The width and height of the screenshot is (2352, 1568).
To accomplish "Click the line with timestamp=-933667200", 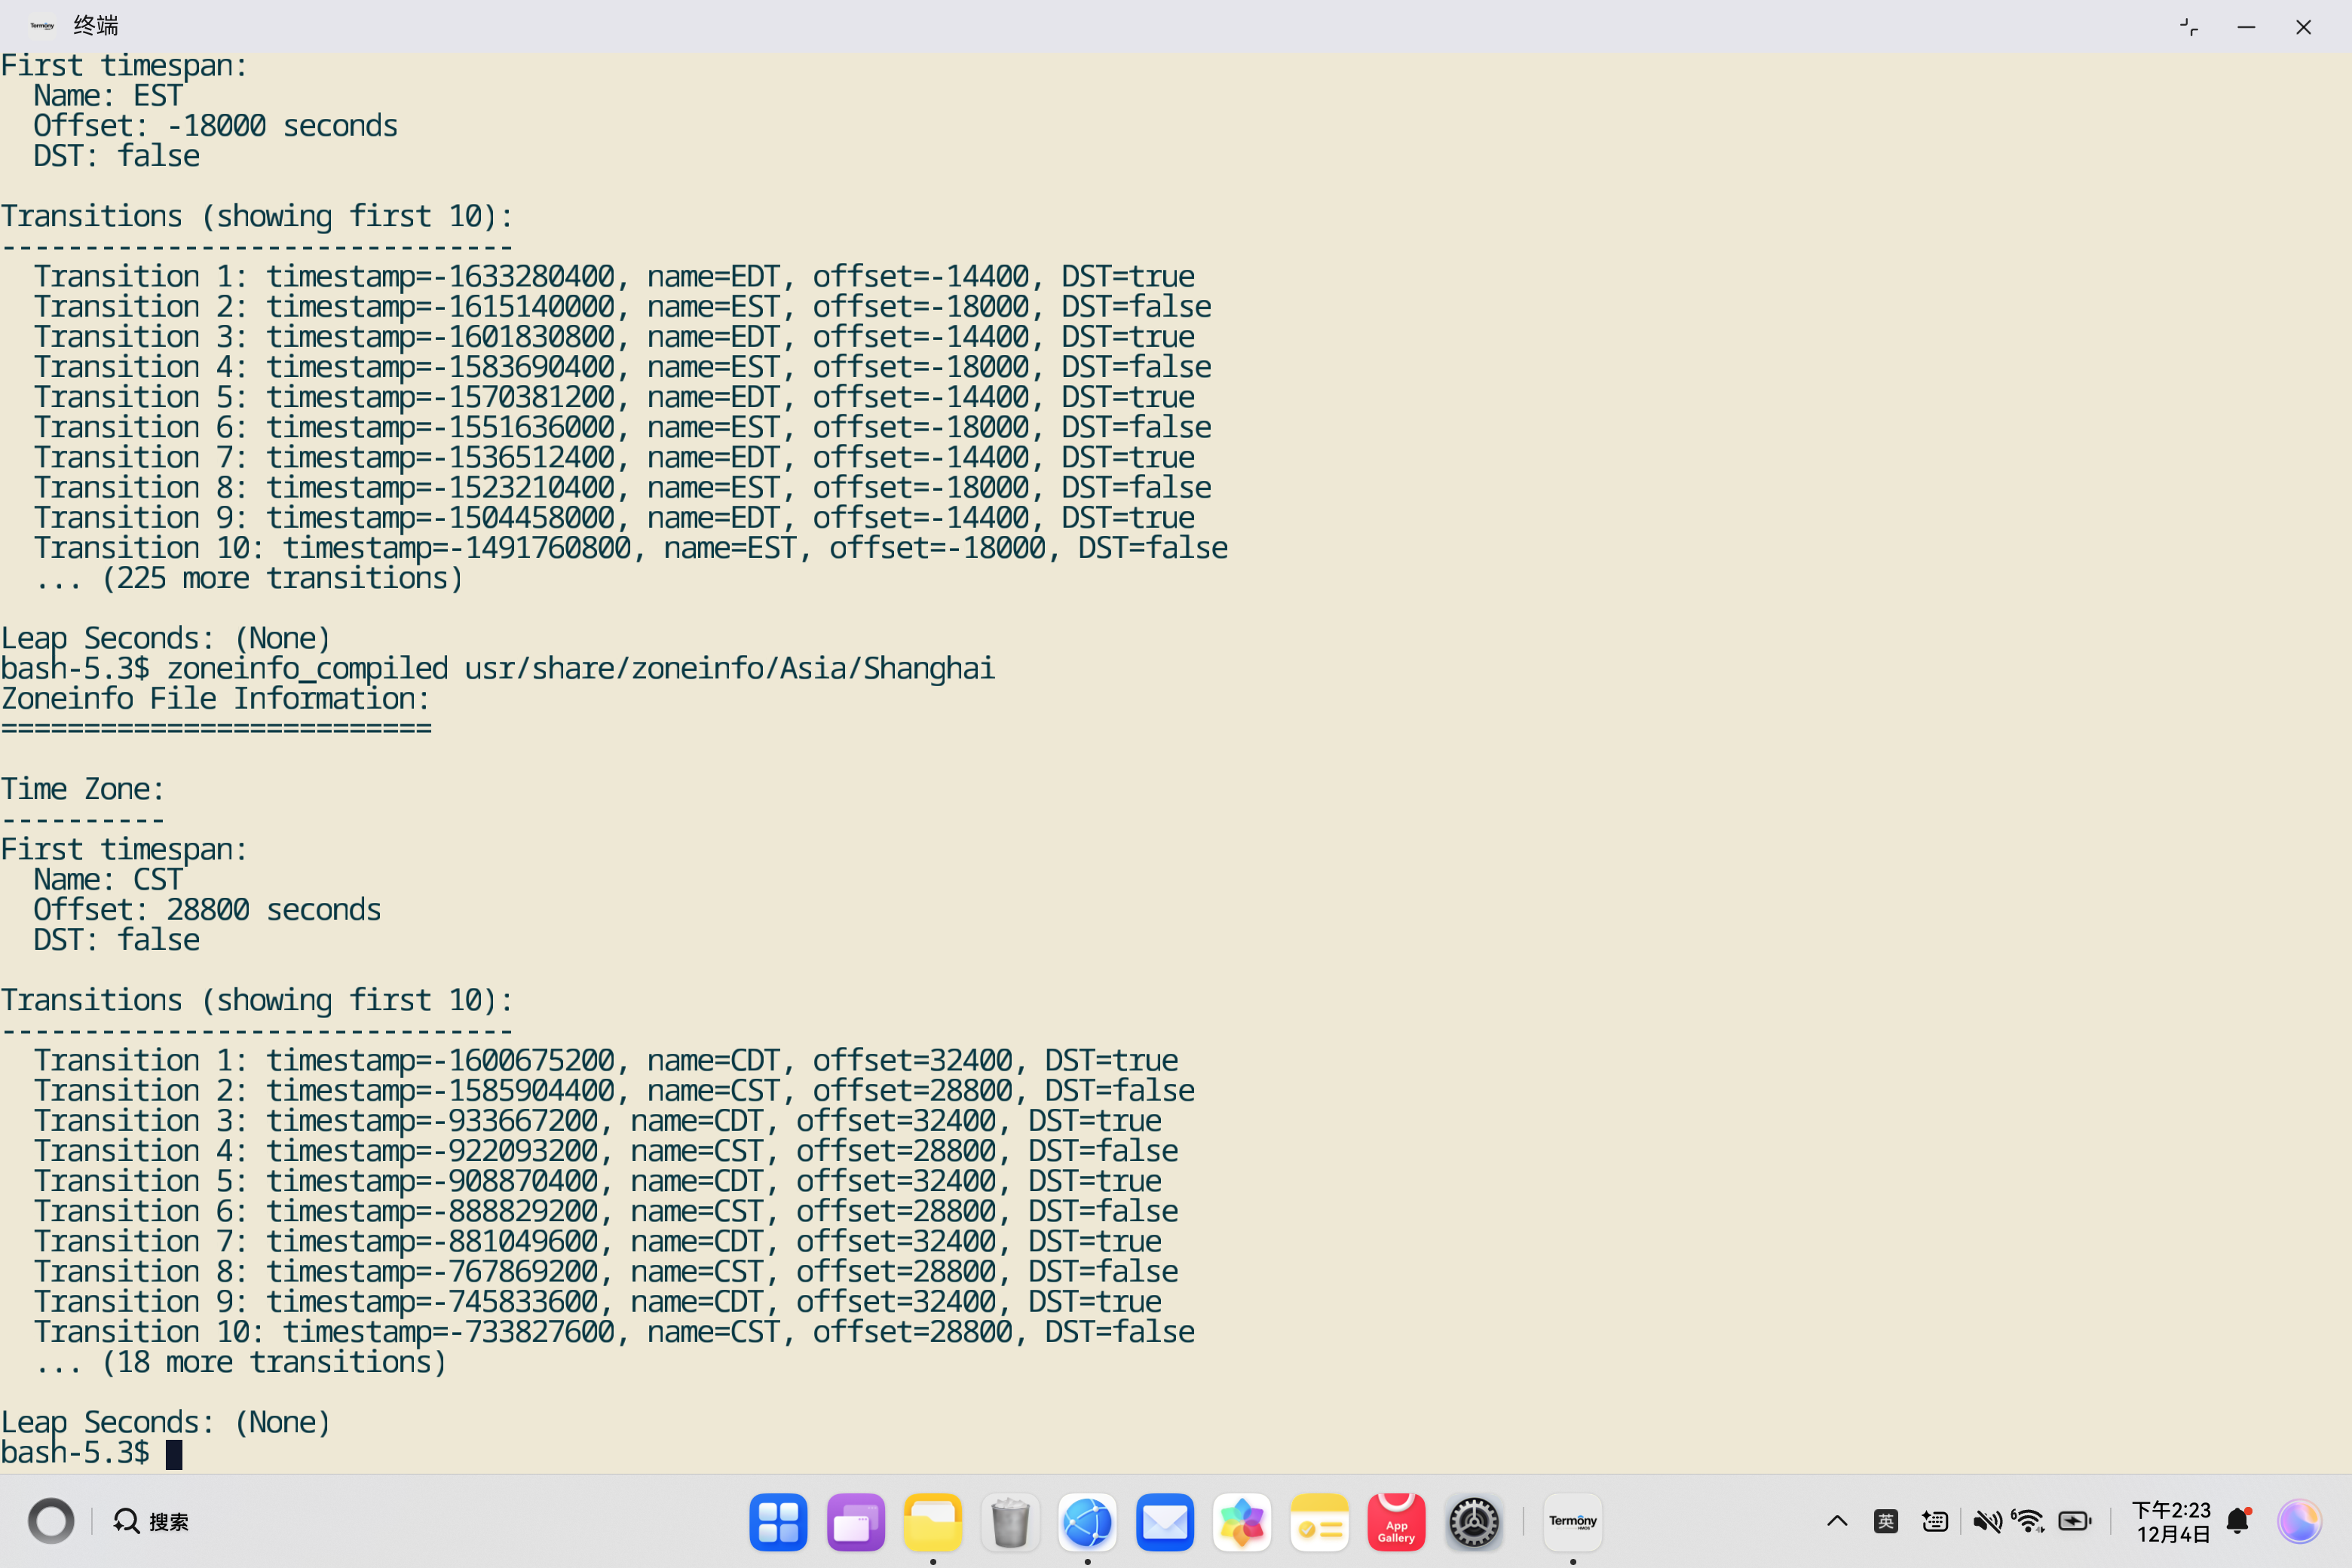I will point(598,1120).
